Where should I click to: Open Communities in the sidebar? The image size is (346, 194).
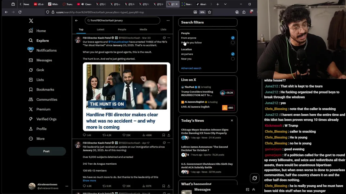point(43,99)
